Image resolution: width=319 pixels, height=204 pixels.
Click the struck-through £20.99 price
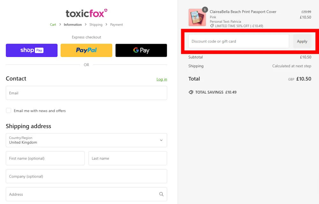306,12
